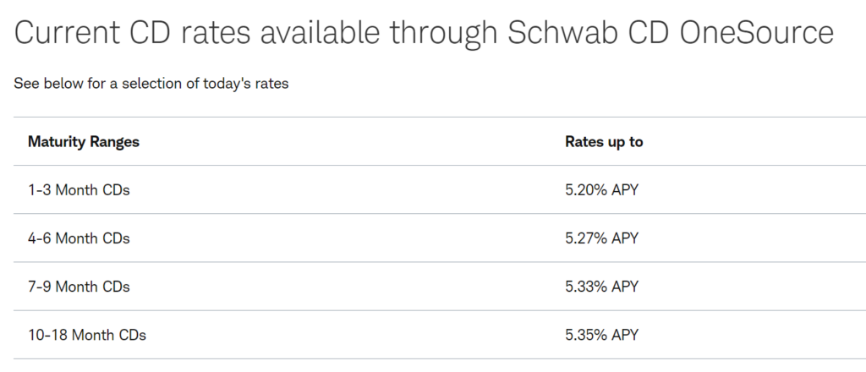The image size is (866, 372).
Task: Select the 4-6 Month CDs row label
Action: pos(79,238)
